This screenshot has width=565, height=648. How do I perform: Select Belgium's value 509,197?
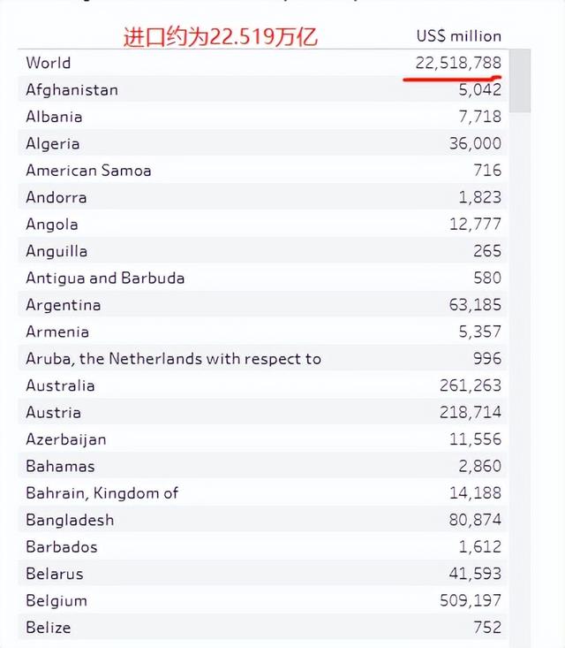(x=470, y=601)
